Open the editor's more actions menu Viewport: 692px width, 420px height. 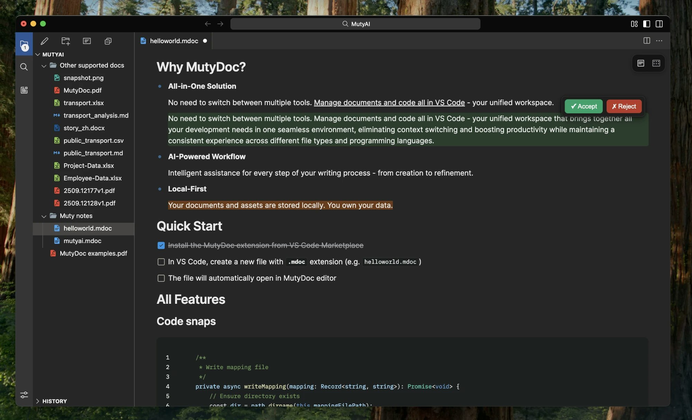659,41
